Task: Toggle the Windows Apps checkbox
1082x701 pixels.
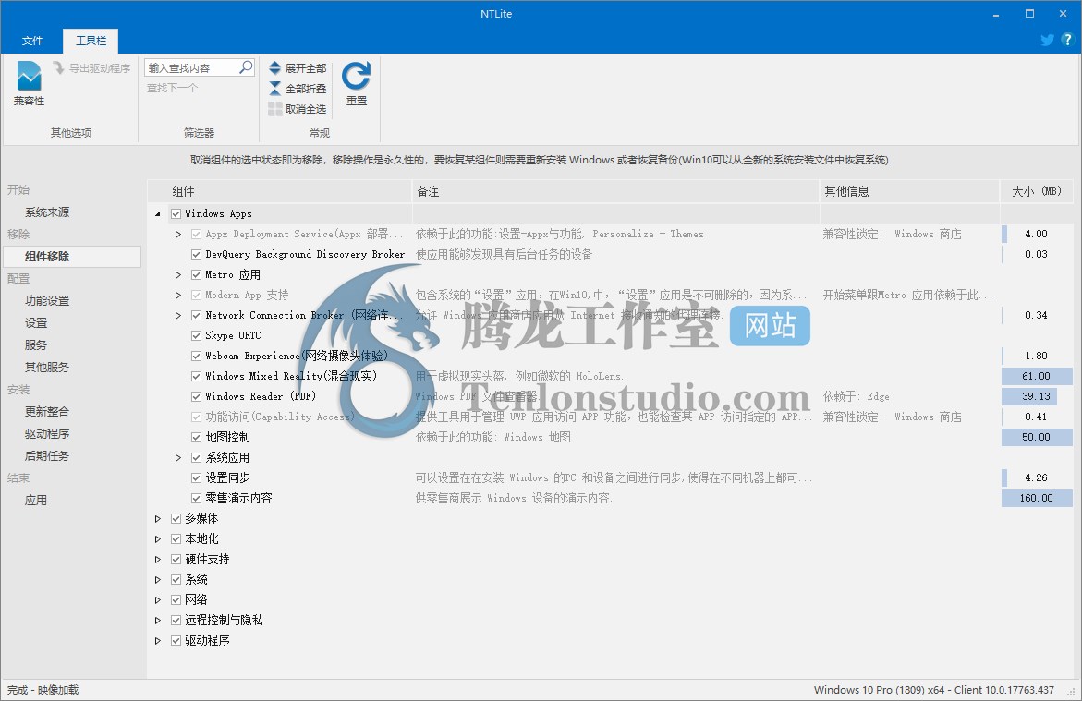Action: tap(176, 214)
